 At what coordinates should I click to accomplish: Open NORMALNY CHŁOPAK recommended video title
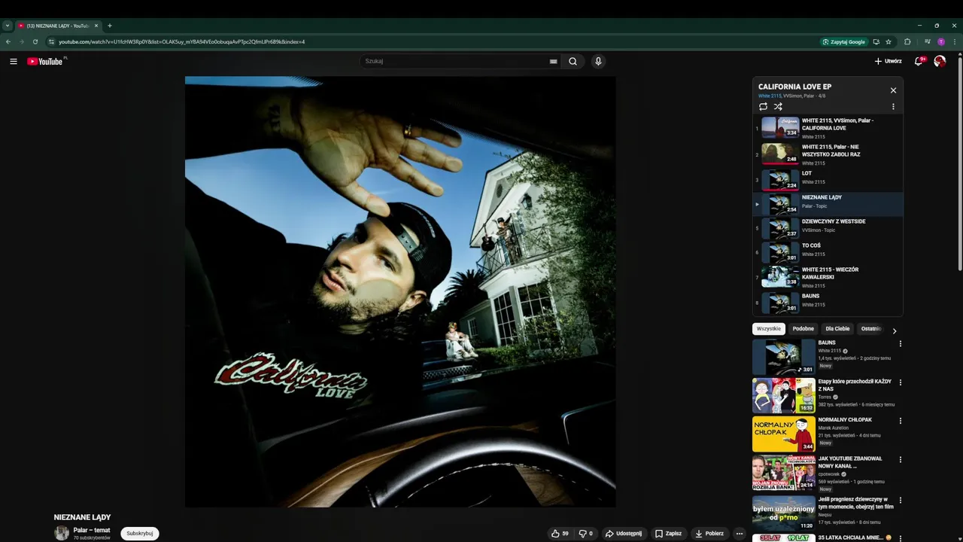click(x=845, y=420)
